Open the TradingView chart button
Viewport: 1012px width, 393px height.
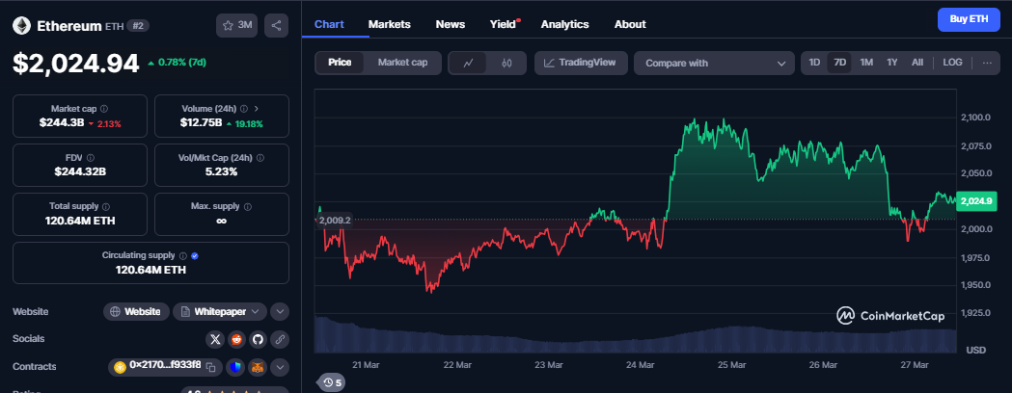(x=581, y=64)
